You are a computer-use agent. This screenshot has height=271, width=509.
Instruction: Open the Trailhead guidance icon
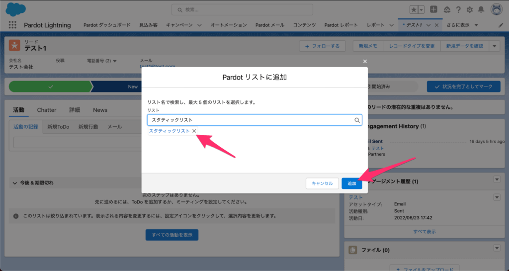coord(447,10)
